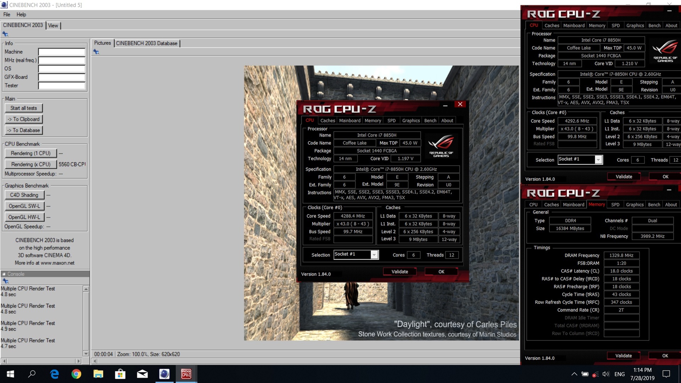Click battery icon in system tray

[x=585, y=374]
